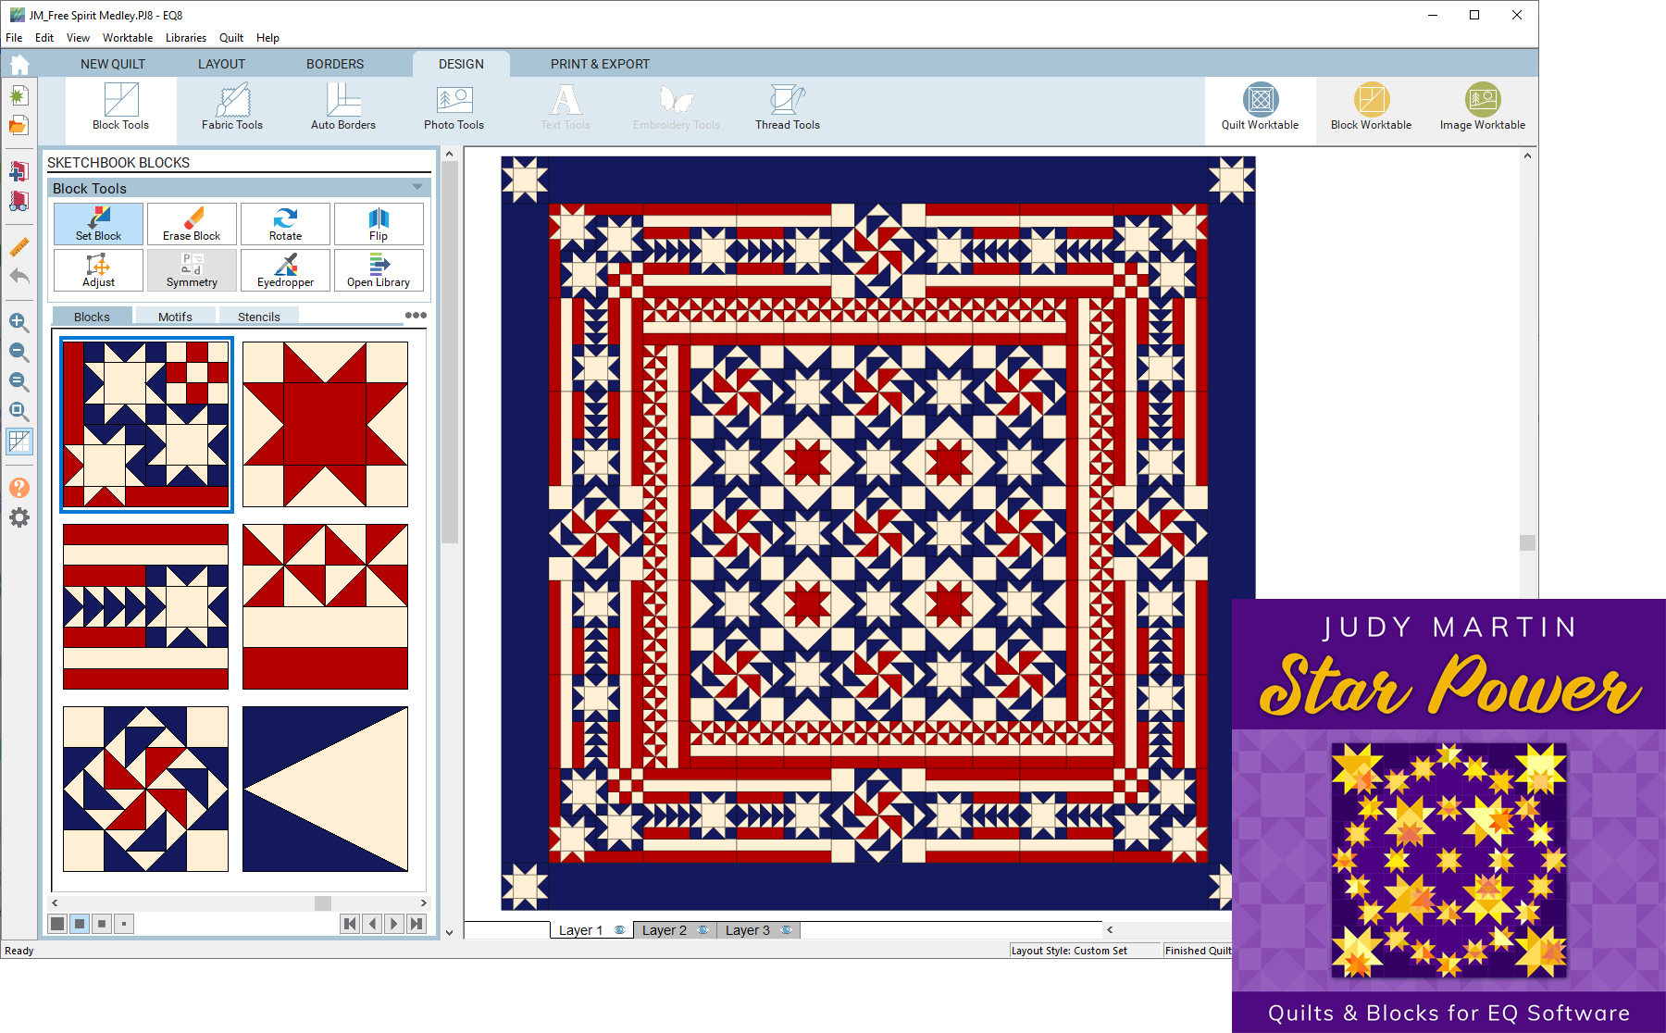
Task: Open the LAYOUT ribbon tab
Action: click(221, 64)
